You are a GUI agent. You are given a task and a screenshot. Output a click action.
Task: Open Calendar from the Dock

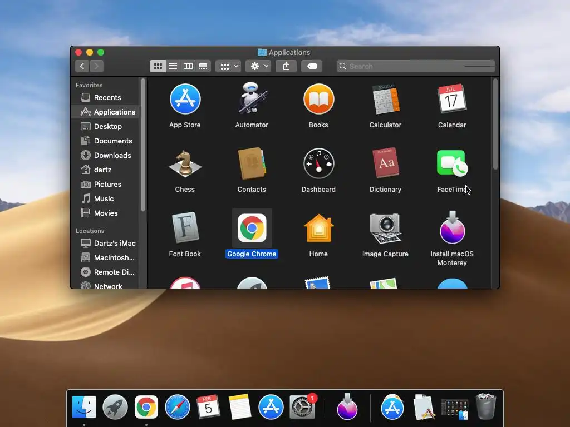(209, 406)
